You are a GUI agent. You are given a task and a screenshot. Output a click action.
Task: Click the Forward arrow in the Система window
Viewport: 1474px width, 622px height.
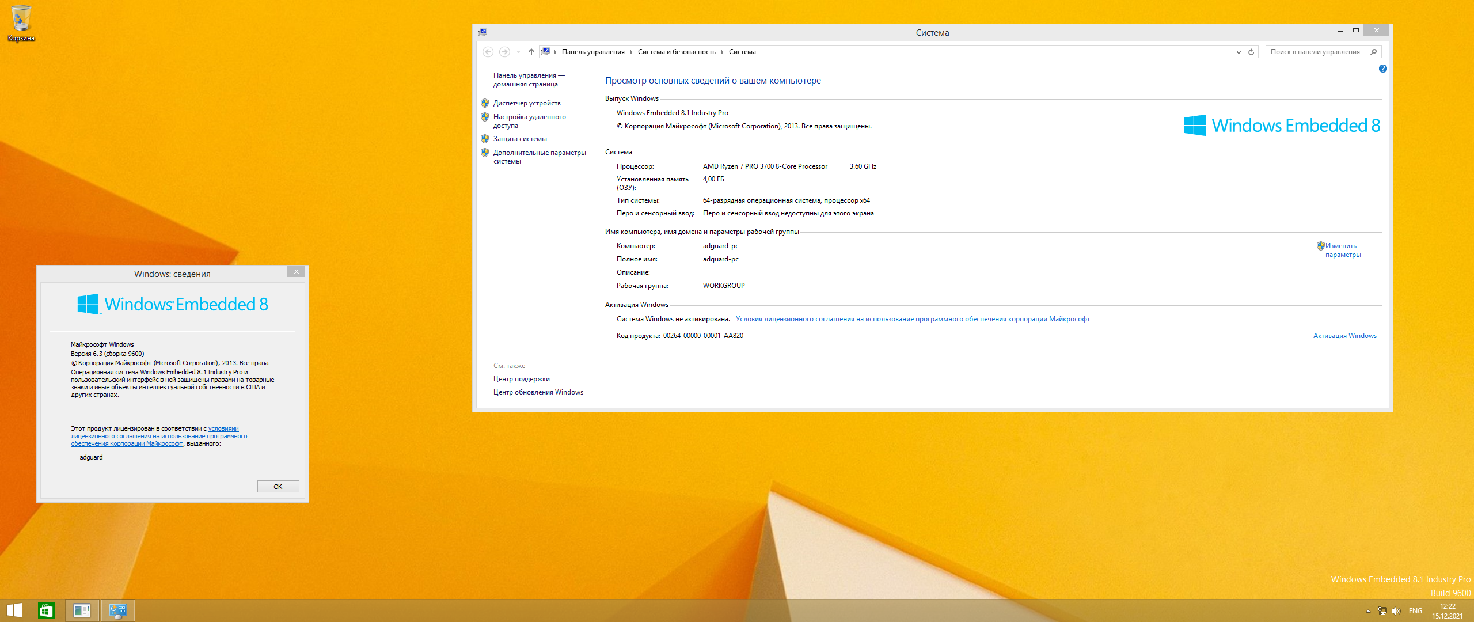click(x=504, y=52)
